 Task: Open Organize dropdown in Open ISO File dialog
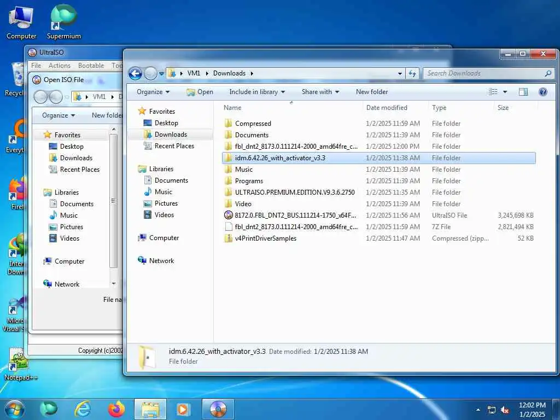[59, 115]
